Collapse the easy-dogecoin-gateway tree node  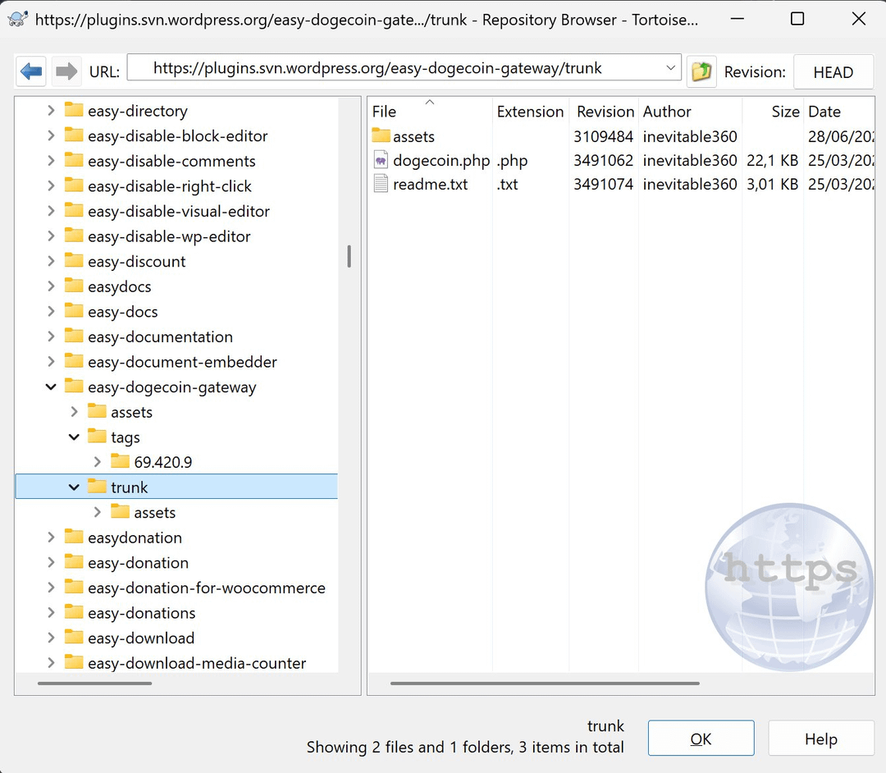coord(51,386)
